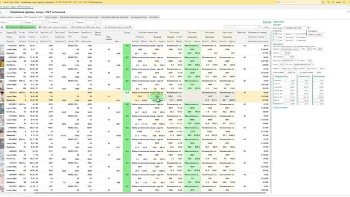Switch to the Список акции tab

click(x=51, y=17)
